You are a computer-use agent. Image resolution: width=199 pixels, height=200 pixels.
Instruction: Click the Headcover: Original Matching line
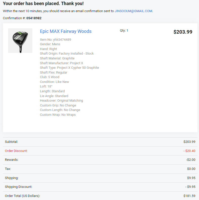[x=61, y=101]
